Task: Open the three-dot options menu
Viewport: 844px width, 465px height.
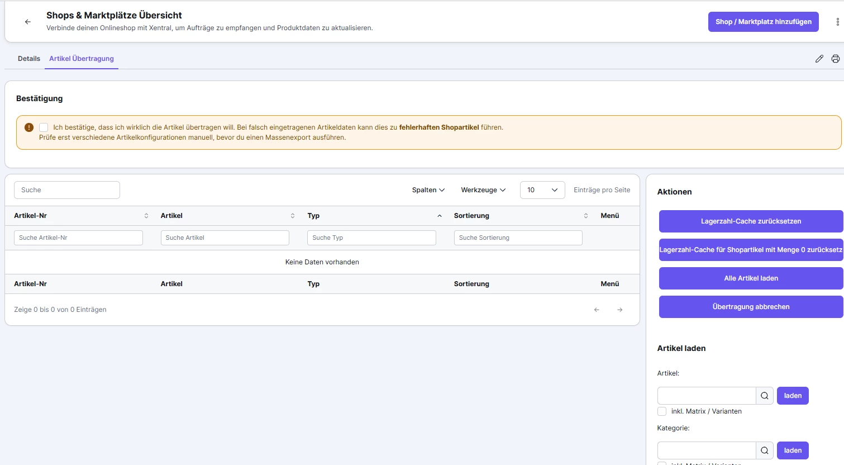Action: pyautogui.click(x=837, y=22)
